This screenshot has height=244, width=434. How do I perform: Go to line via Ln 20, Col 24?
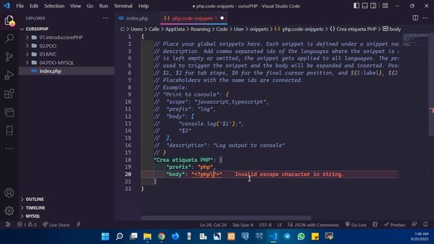click(213, 224)
